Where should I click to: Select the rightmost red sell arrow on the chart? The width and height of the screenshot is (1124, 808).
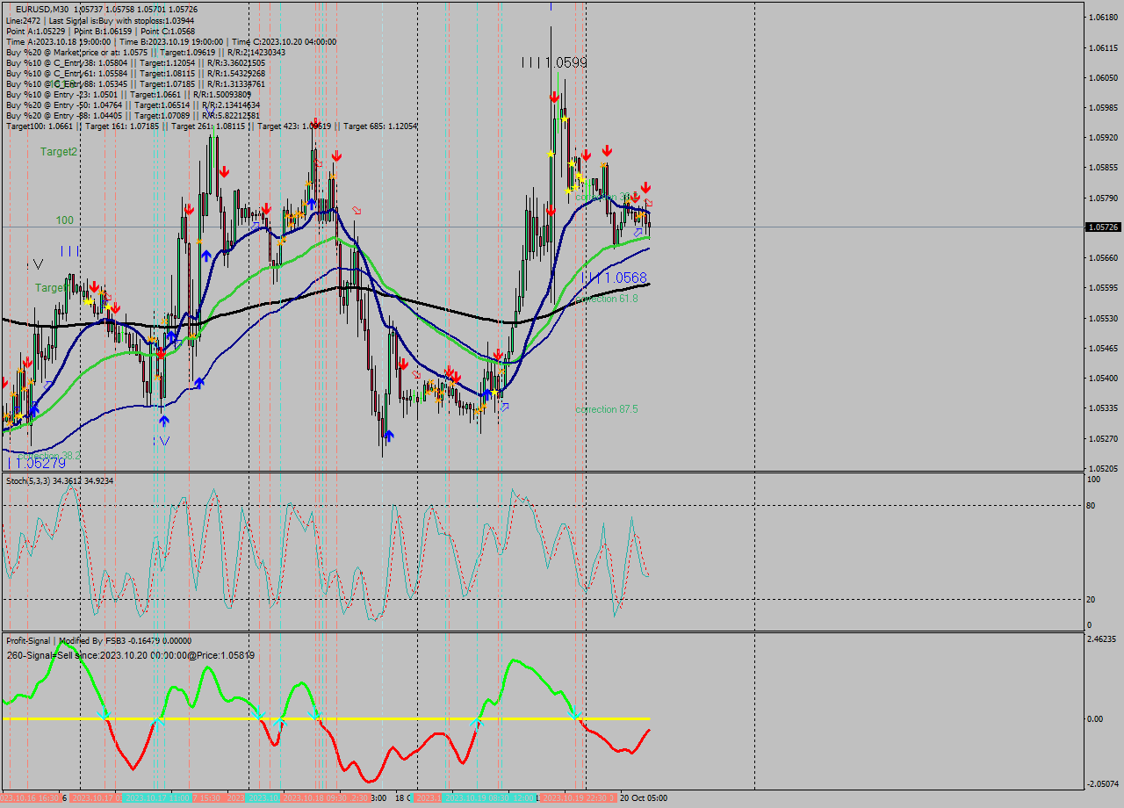[x=647, y=187]
